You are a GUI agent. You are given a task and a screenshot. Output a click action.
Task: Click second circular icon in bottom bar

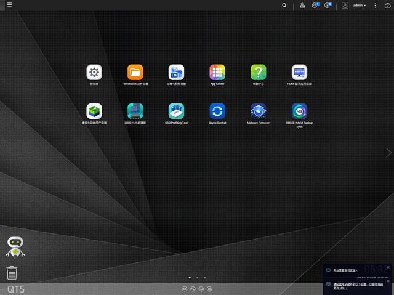click(193, 289)
